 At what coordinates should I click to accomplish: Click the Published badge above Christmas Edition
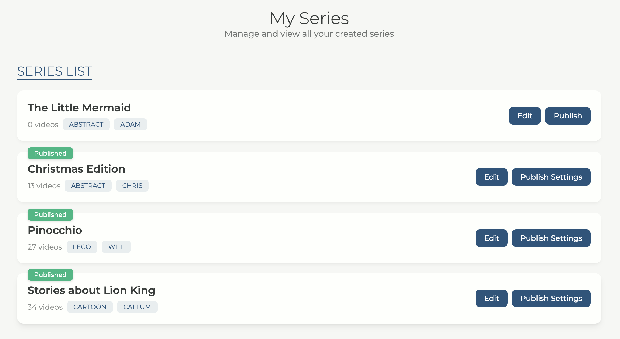pyautogui.click(x=50, y=154)
